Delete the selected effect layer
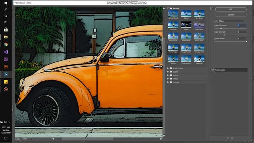The image size is (254, 143). [x=232, y=138]
